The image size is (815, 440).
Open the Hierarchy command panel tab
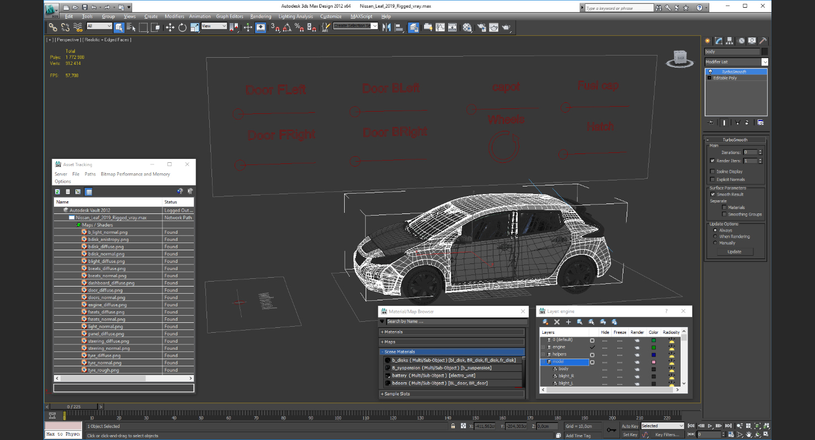pyautogui.click(x=730, y=41)
